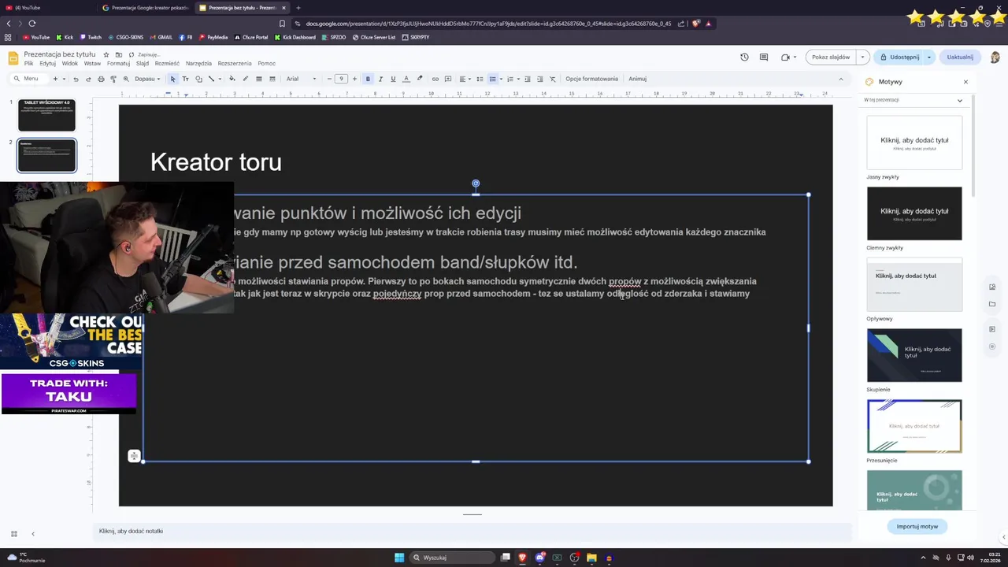The height and width of the screenshot is (567, 1008).
Task: Click the Add comment icon in toolbar
Action: point(448,79)
